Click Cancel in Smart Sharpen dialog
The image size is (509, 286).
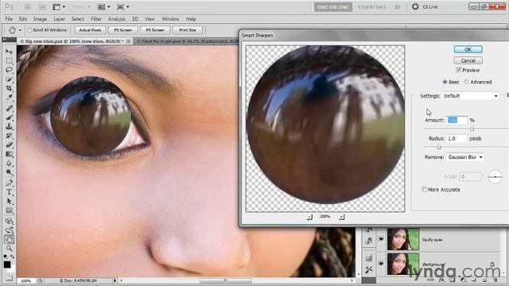[468, 60]
